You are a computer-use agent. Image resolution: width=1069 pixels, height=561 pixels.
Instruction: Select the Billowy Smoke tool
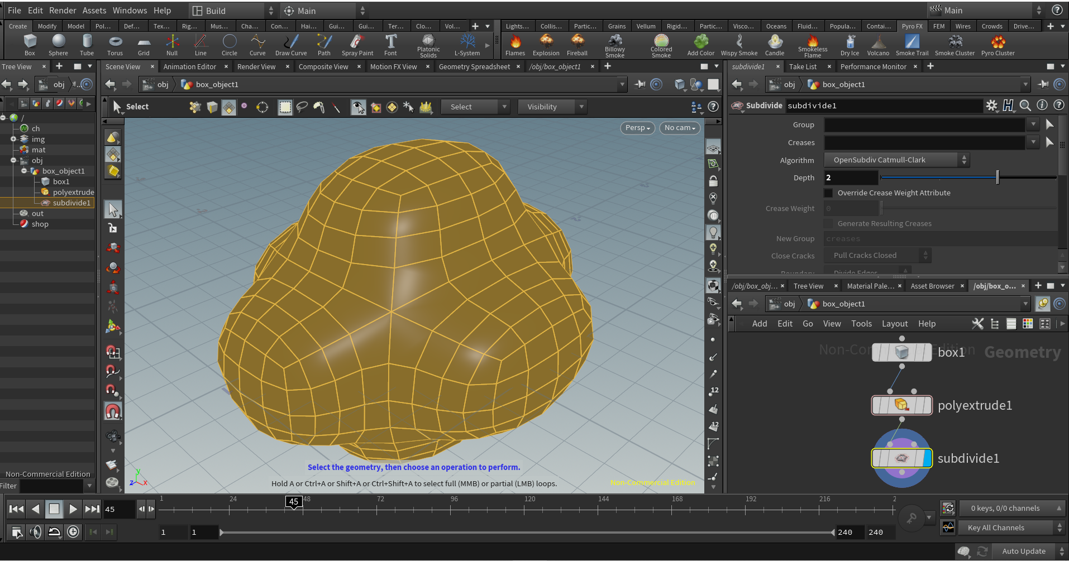(614, 45)
